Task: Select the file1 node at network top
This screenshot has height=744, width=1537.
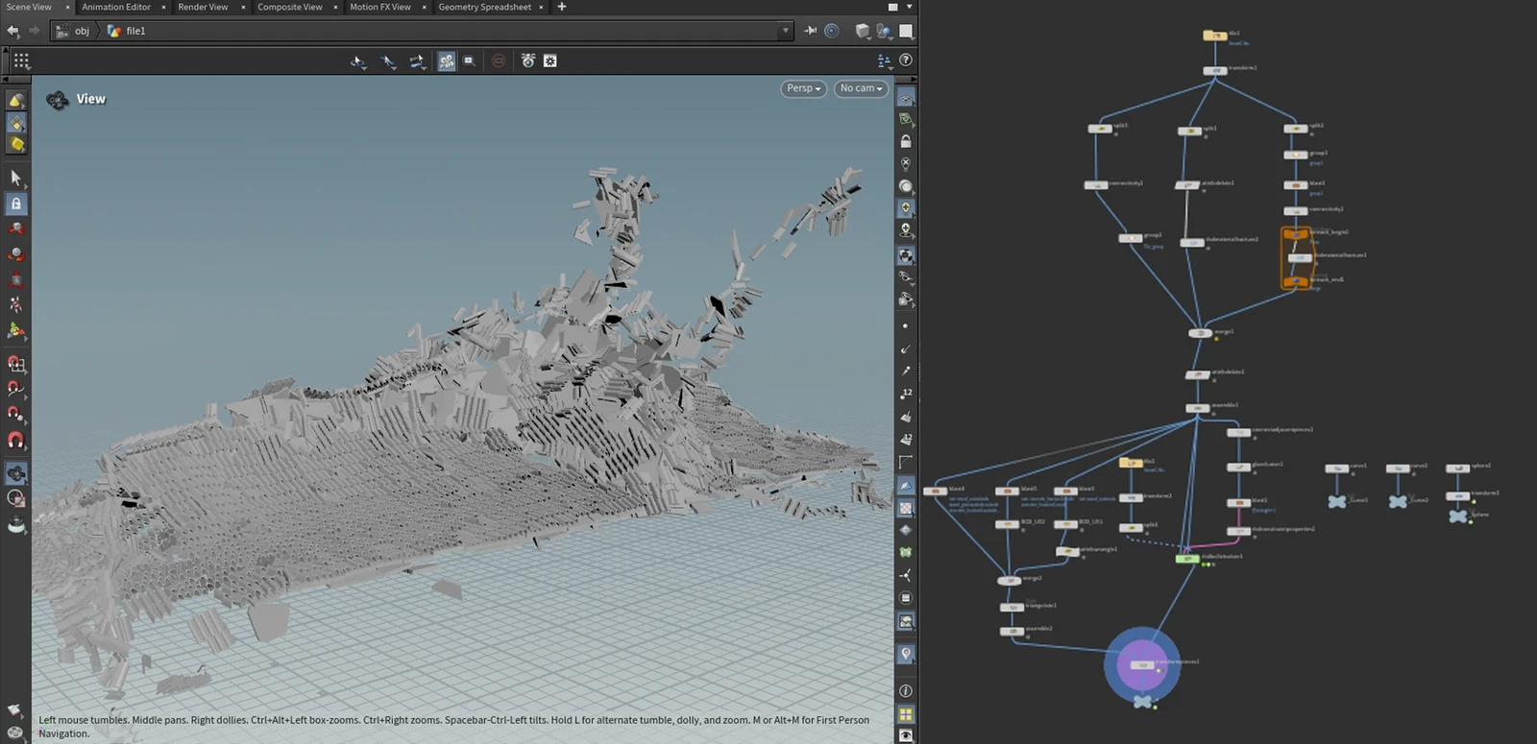Action: (1215, 36)
